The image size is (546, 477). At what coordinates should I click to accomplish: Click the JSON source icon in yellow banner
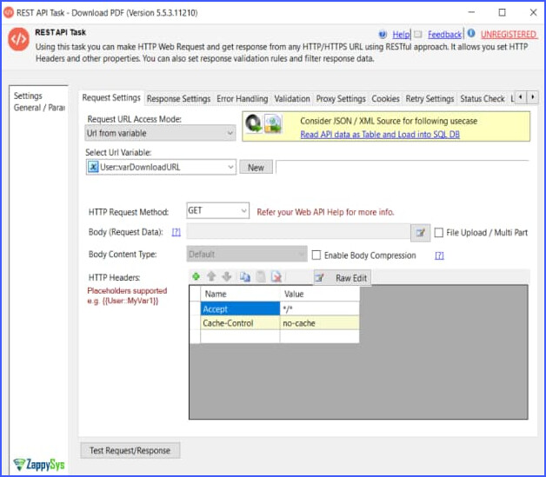coord(254,124)
